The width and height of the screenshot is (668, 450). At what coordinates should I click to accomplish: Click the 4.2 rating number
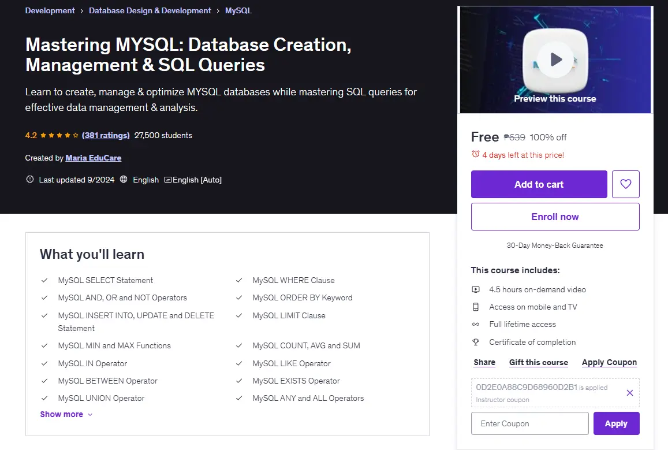coord(31,136)
